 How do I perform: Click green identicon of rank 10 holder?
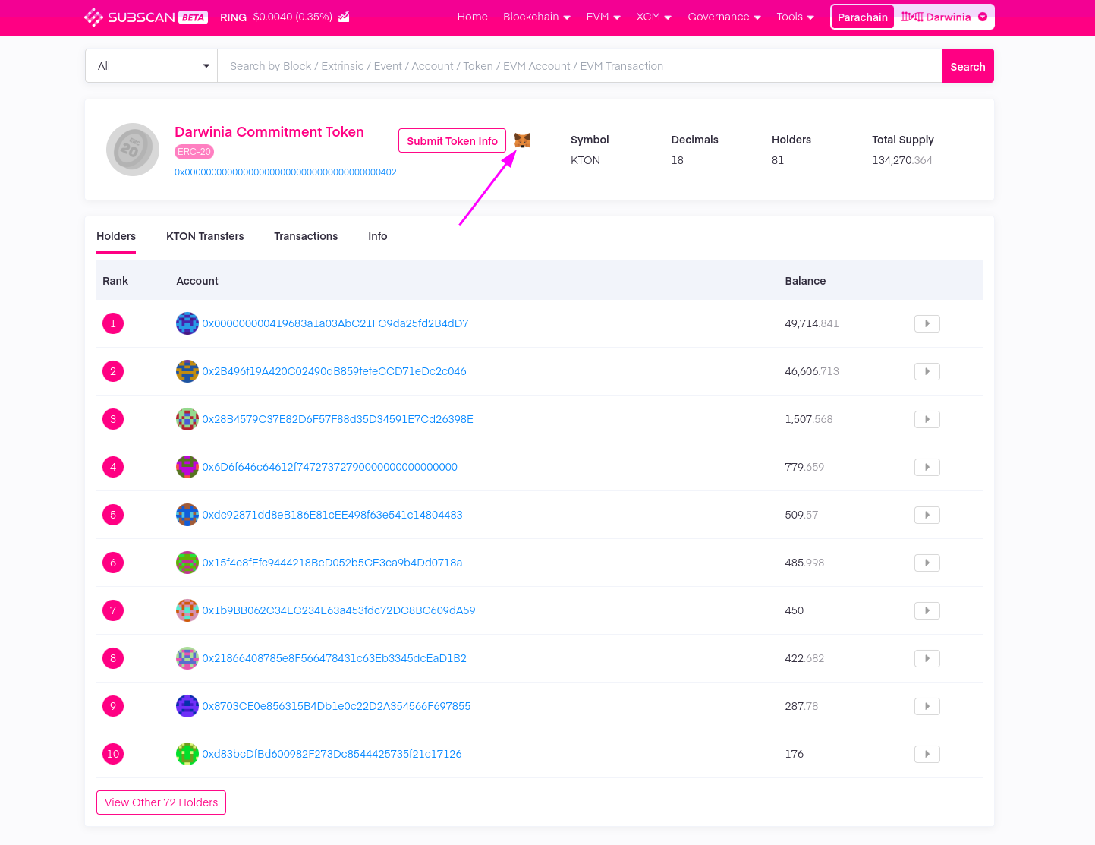tap(187, 754)
